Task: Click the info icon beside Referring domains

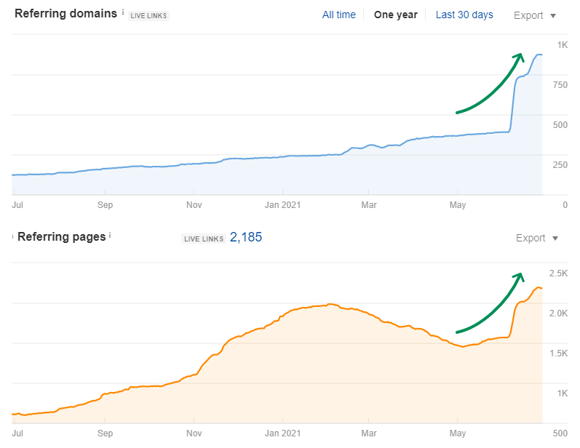Action: click(123, 12)
